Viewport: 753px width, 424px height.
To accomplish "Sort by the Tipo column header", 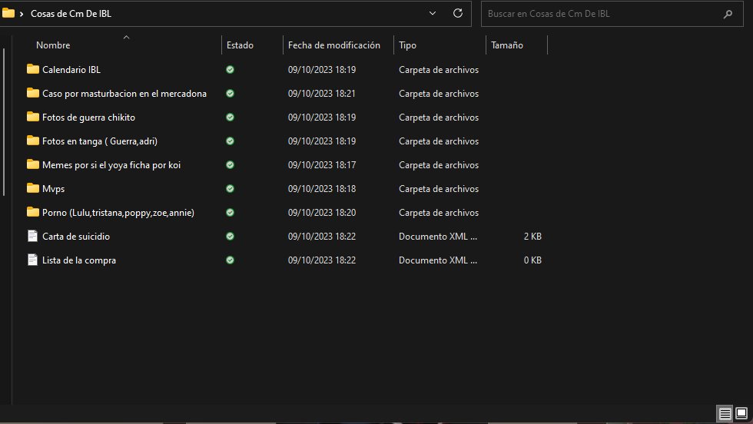I will (x=407, y=45).
